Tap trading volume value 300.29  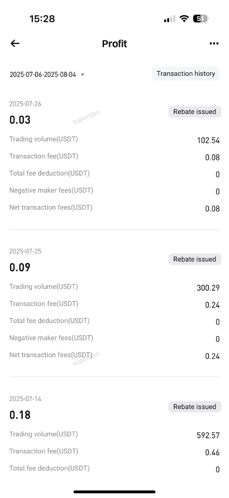tap(208, 288)
